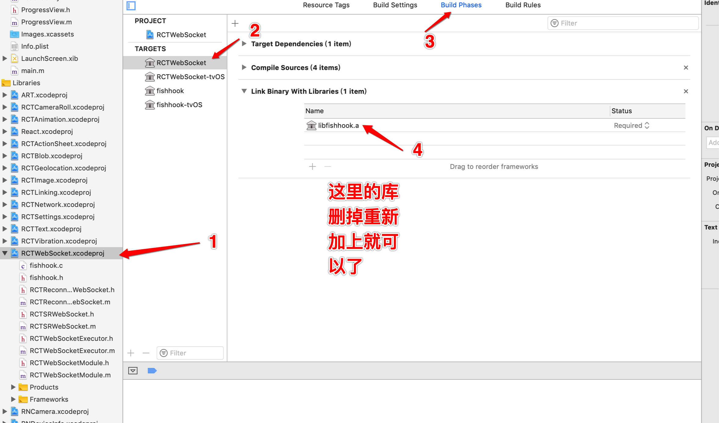Click the build phases Filter field

click(x=623, y=23)
